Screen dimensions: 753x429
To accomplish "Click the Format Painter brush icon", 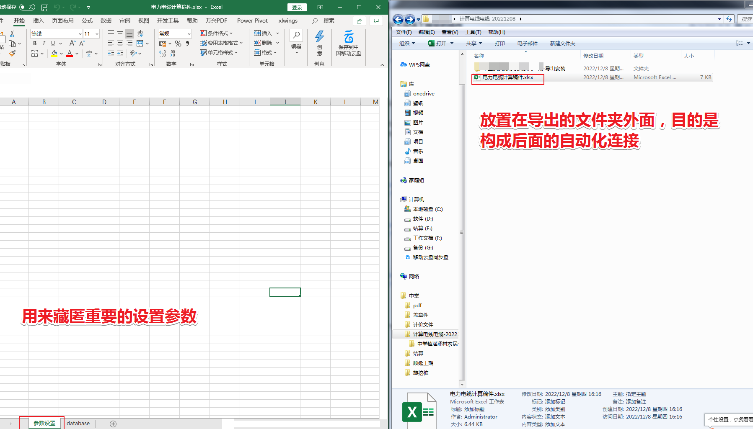I will coord(12,53).
